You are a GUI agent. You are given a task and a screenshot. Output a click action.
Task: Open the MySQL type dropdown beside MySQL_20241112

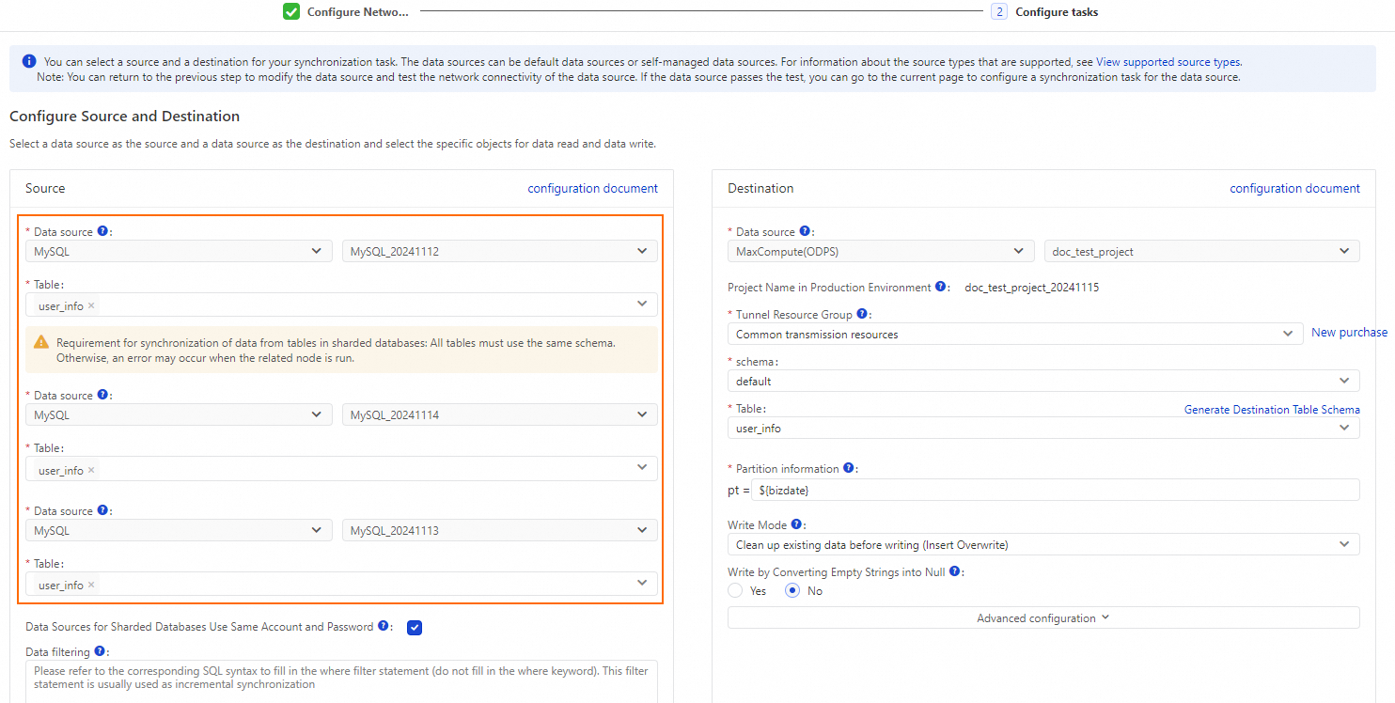point(179,251)
